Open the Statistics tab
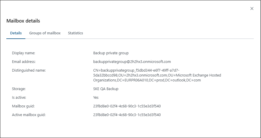261x138 pixels. 75,33
